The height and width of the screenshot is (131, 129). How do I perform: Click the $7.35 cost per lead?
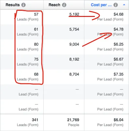pos(119,74)
